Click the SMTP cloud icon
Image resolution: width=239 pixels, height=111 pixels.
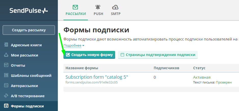click(x=115, y=7)
